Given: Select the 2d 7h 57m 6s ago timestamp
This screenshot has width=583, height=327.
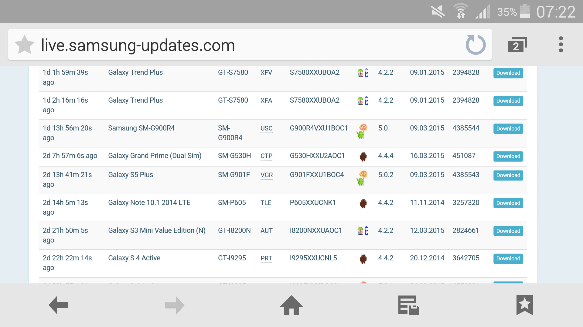Looking at the screenshot, I should 70,156.
